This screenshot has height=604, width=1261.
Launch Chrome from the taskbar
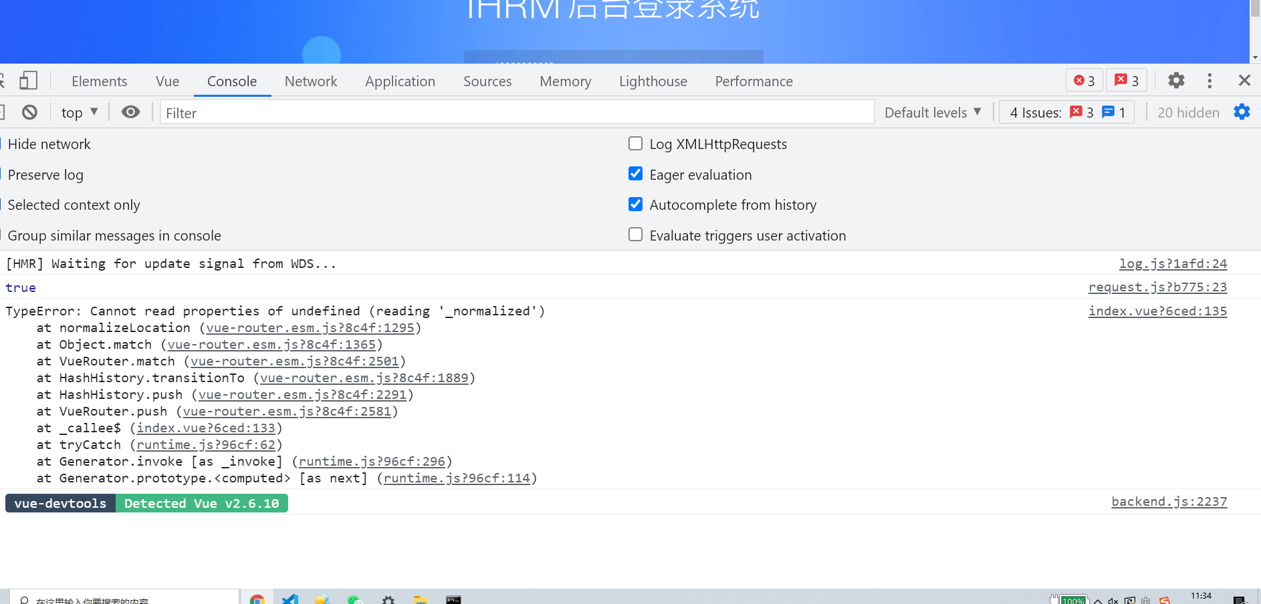(257, 599)
